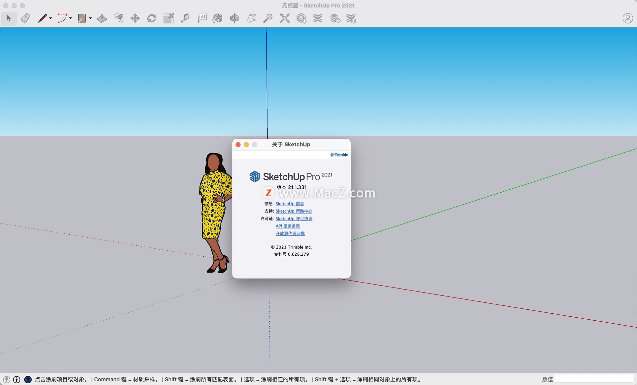Expand the Rectangle shape tools dropdown
The height and width of the screenshot is (385, 637).
[90, 19]
